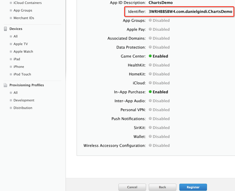
Task: Click the green In-App Purchase enabled indicator
Action: pos(150,92)
